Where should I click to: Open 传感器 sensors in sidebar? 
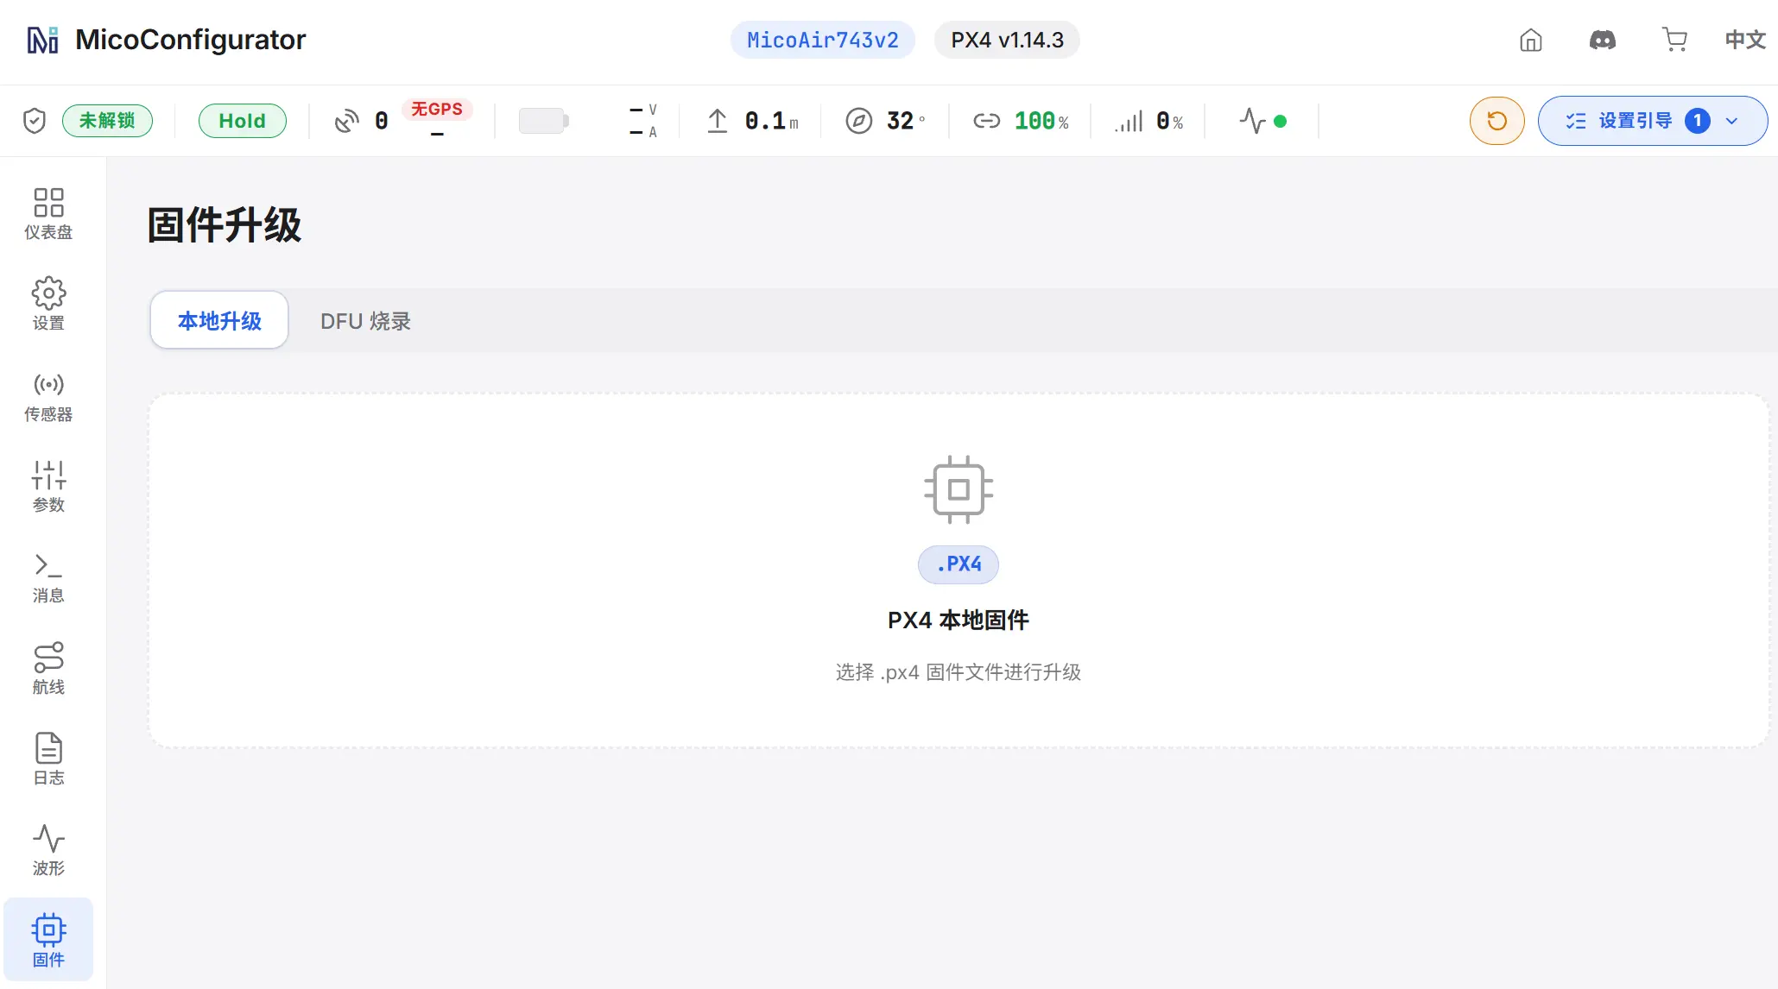pos(48,396)
